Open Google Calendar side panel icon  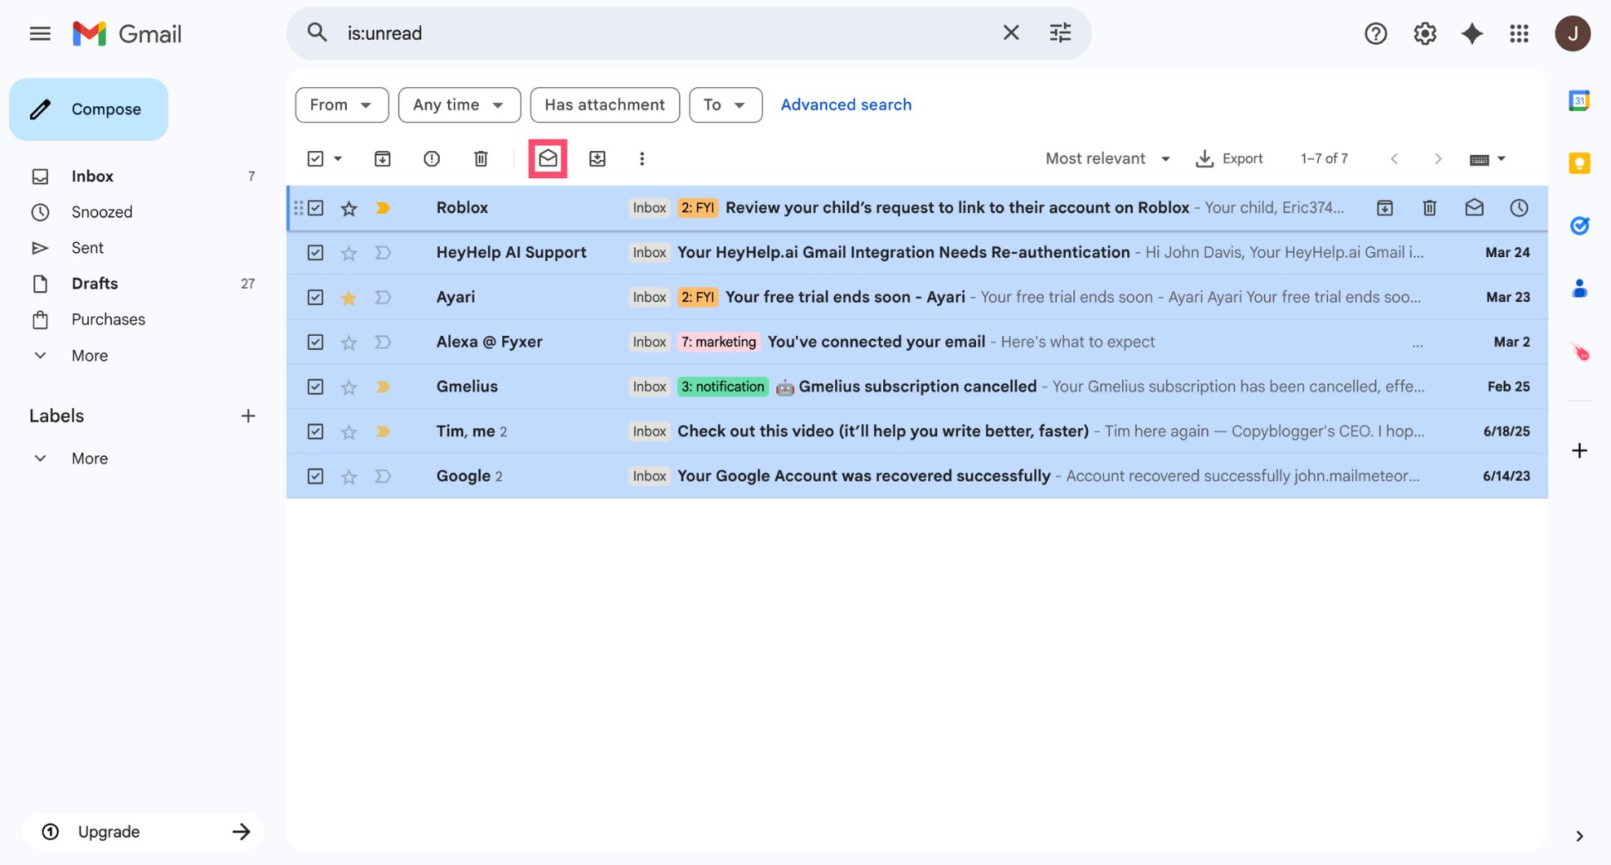pos(1579,101)
